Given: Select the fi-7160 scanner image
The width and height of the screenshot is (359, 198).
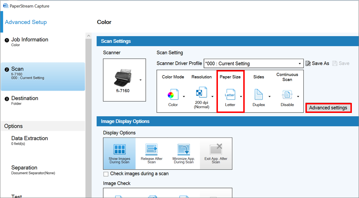Looking at the screenshot, I should point(123,78).
